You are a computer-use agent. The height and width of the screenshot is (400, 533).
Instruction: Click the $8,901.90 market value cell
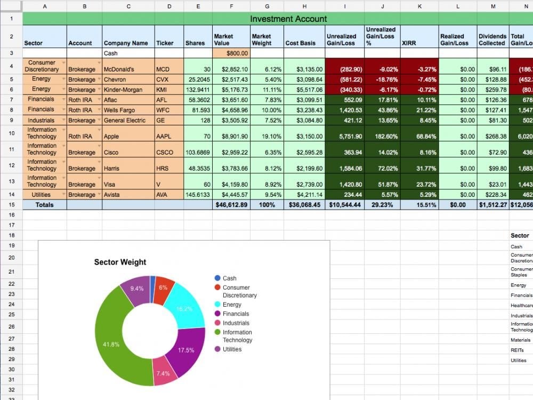(231, 133)
